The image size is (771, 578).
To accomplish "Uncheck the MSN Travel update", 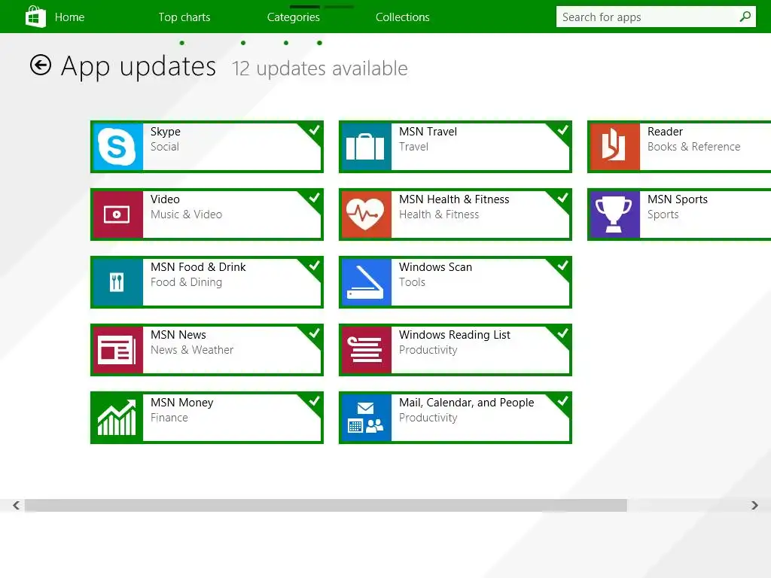I will click(x=562, y=129).
